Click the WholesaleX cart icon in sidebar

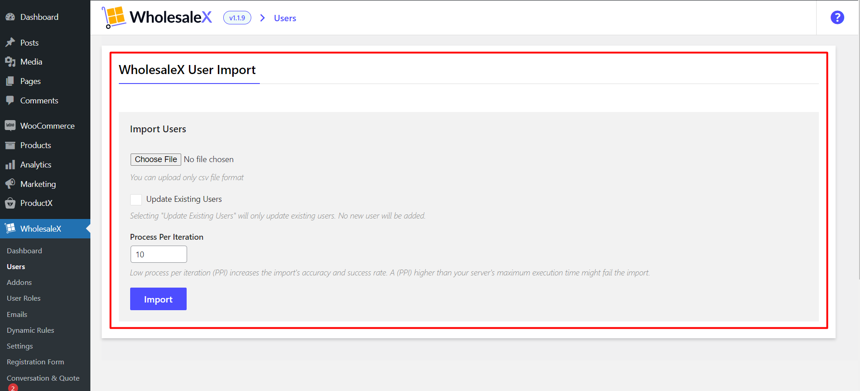click(x=10, y=228)
